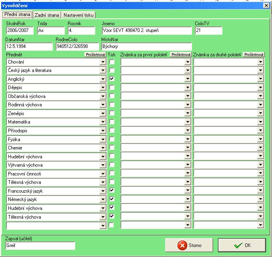Image resolution: width=272 pixels, height=257 pixels.
Task: Open the empty last subject row dropdown
Action: point(103,225)
